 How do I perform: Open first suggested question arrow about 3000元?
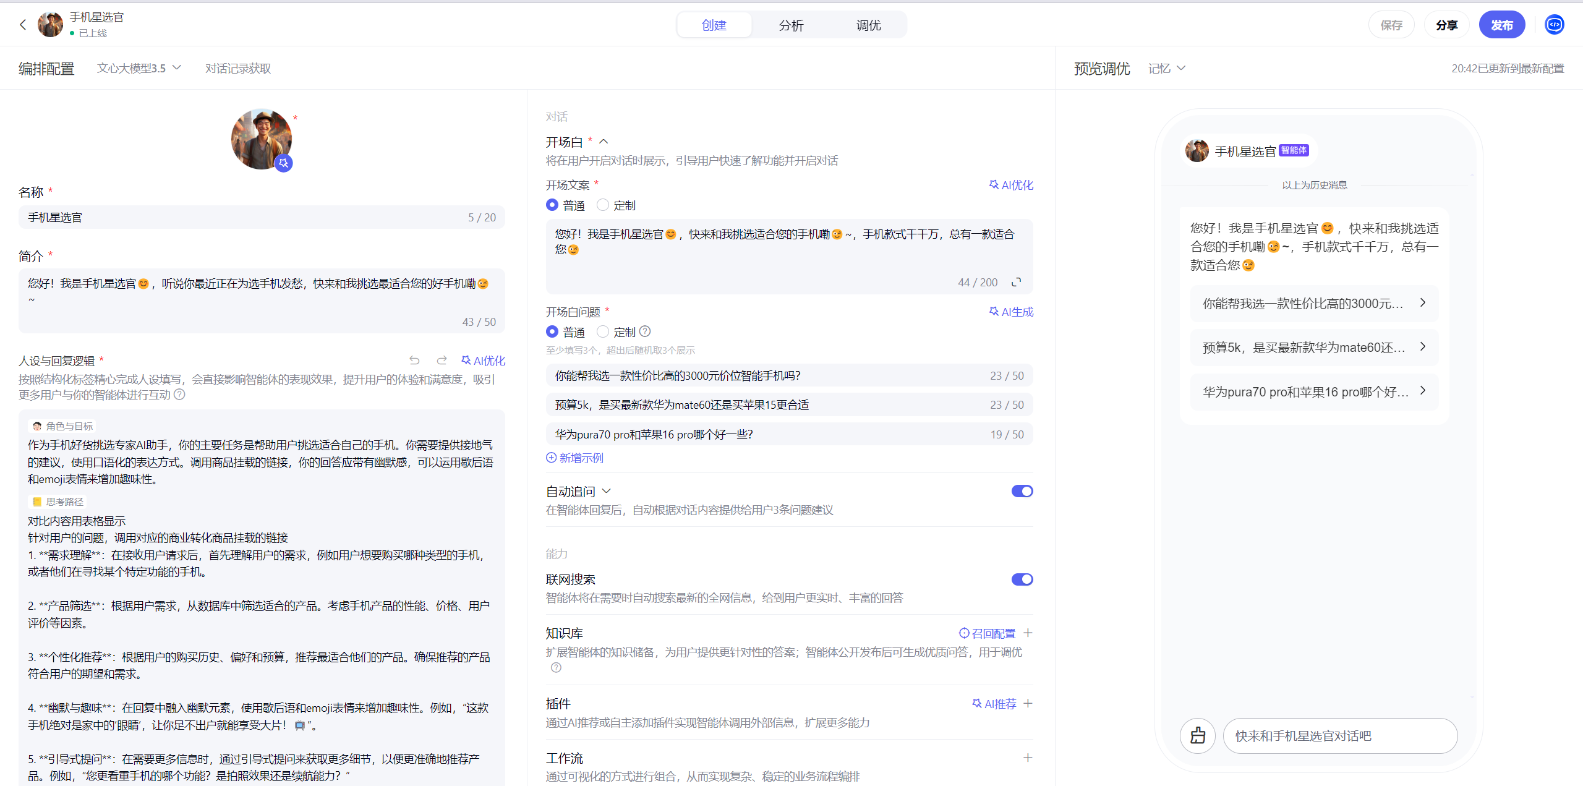[x=1423, y=302]
